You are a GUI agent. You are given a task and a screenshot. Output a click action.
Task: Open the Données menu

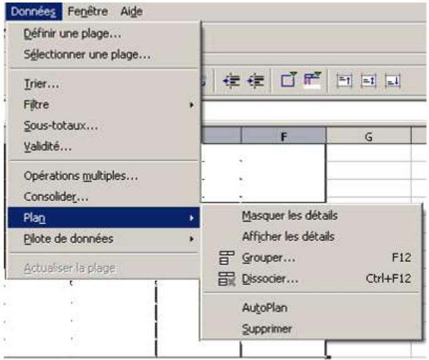tap(33, 12)
